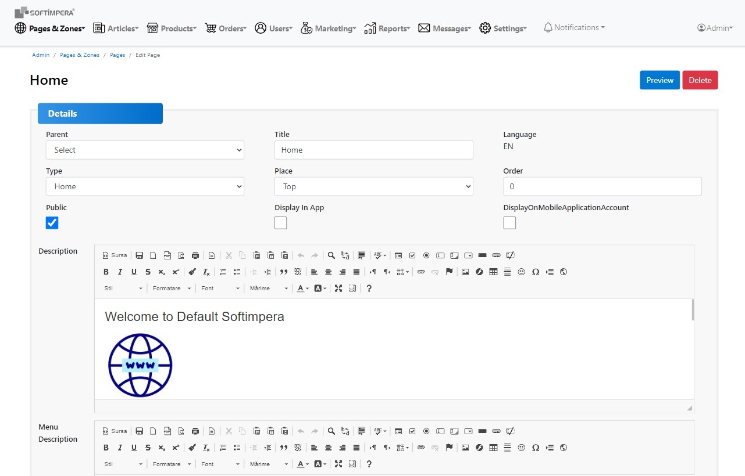This screenshot has width=745, height=476.
Task: Insert anchor flag in Description editor
Action: pyautogui.click(x=449, y=272)
